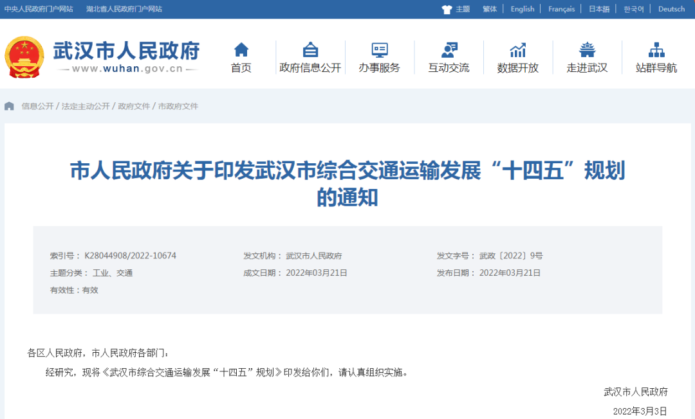The height and width of the screenshot is (419, 695).
Task: Click the 互动交流 chat person icon
Action: click(449, 50)
